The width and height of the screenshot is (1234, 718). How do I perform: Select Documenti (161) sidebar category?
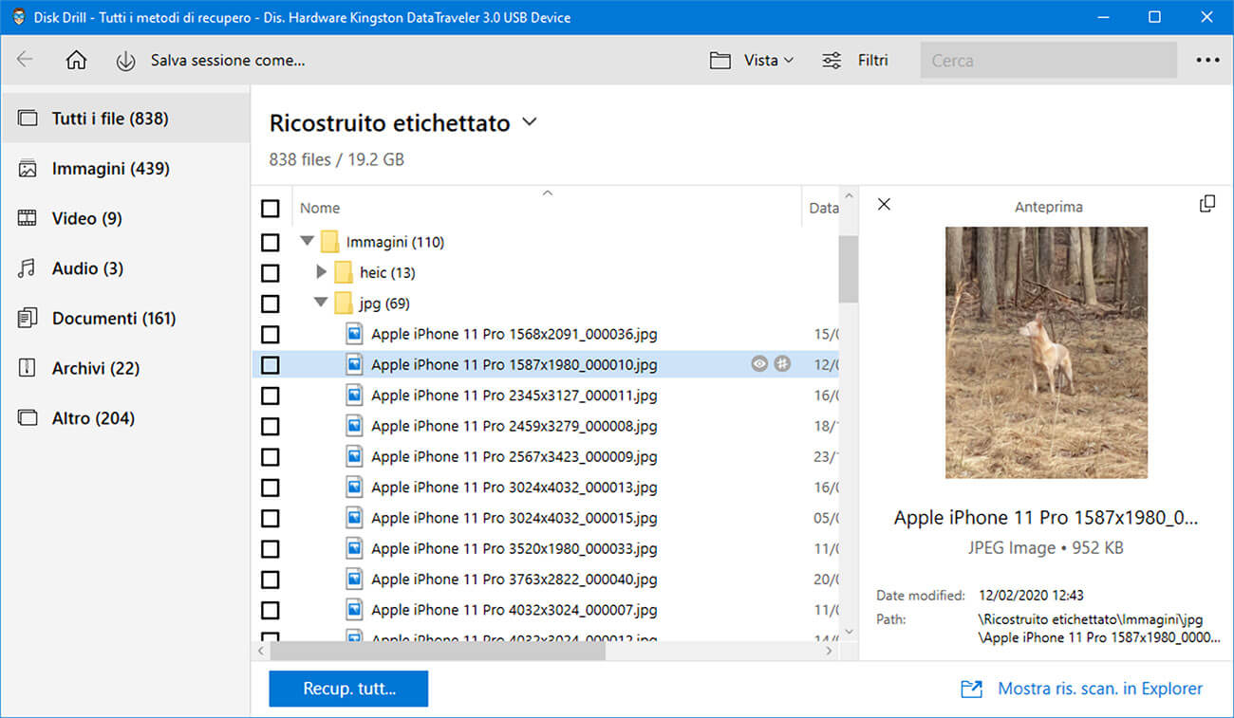point(125,318)
